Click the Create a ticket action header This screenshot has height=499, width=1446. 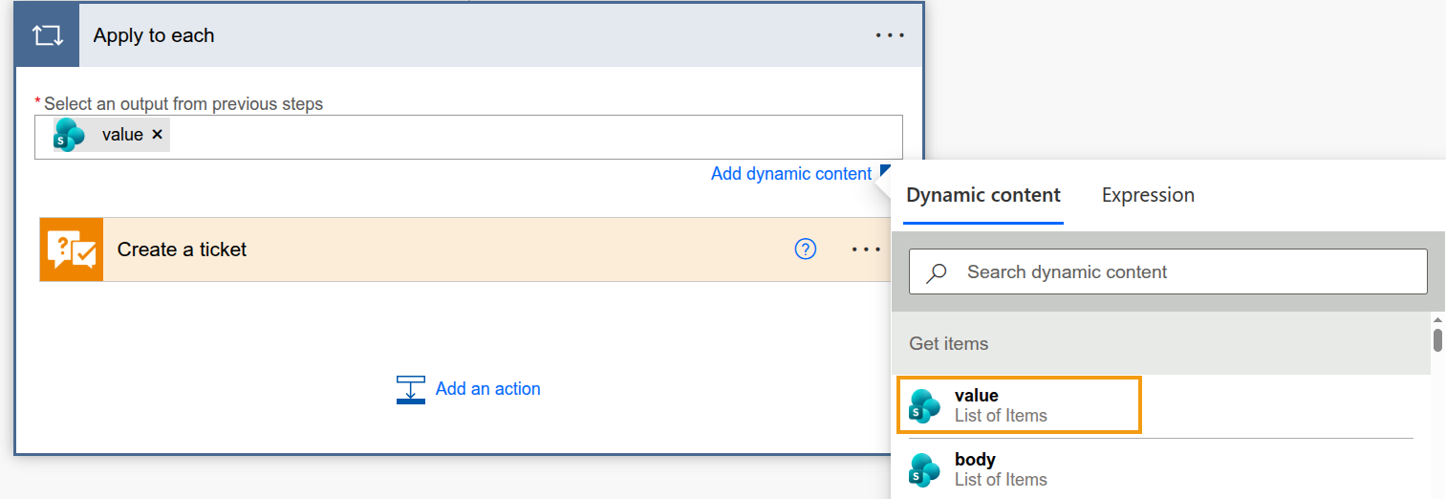click(x=465, y=249)
